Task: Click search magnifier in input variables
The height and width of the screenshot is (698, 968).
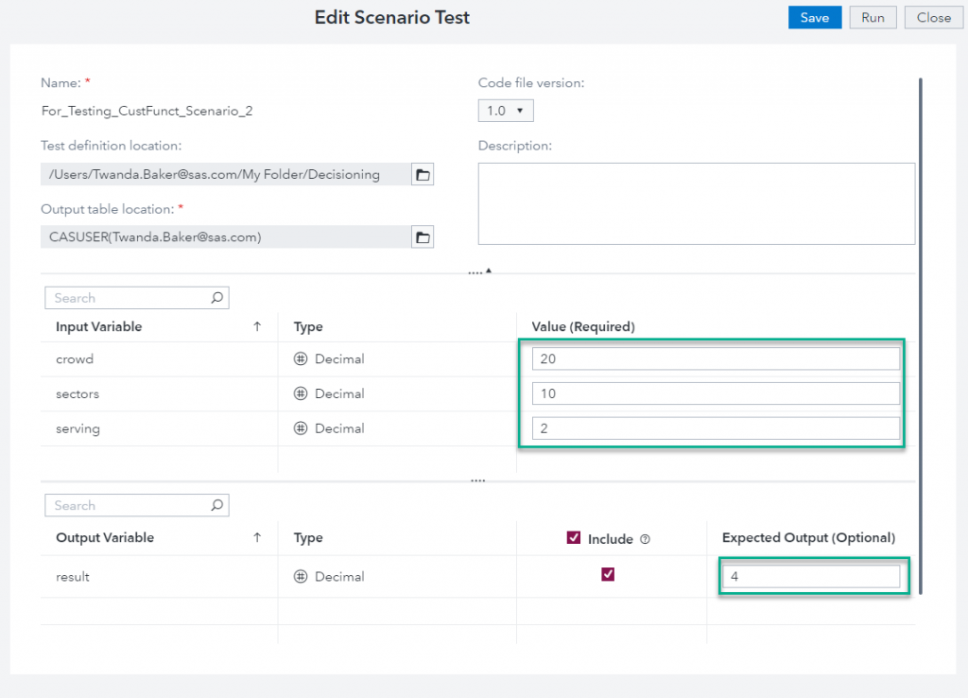Action: coord(216,298)
